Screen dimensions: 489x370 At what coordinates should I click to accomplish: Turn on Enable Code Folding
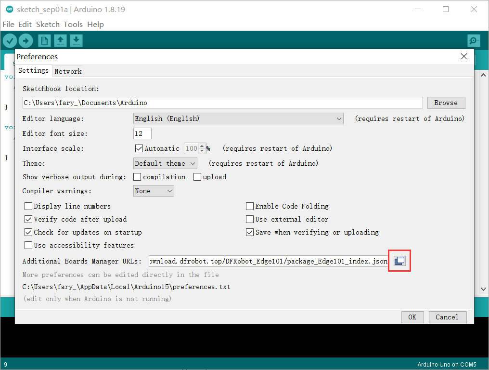250,206
